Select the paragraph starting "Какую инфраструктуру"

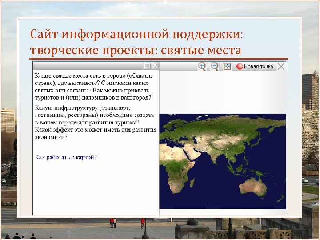click(96, 122)
